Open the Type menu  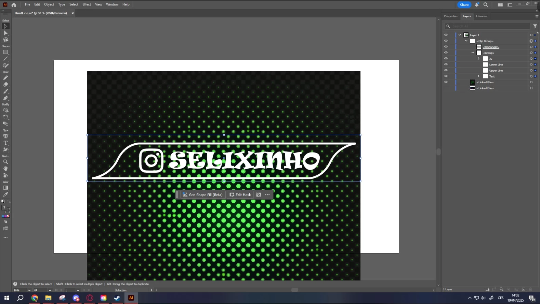62,4
